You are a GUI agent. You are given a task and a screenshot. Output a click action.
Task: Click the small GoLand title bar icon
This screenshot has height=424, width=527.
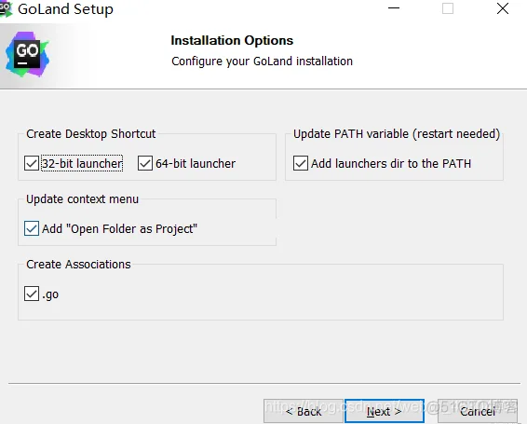(6, 8)
